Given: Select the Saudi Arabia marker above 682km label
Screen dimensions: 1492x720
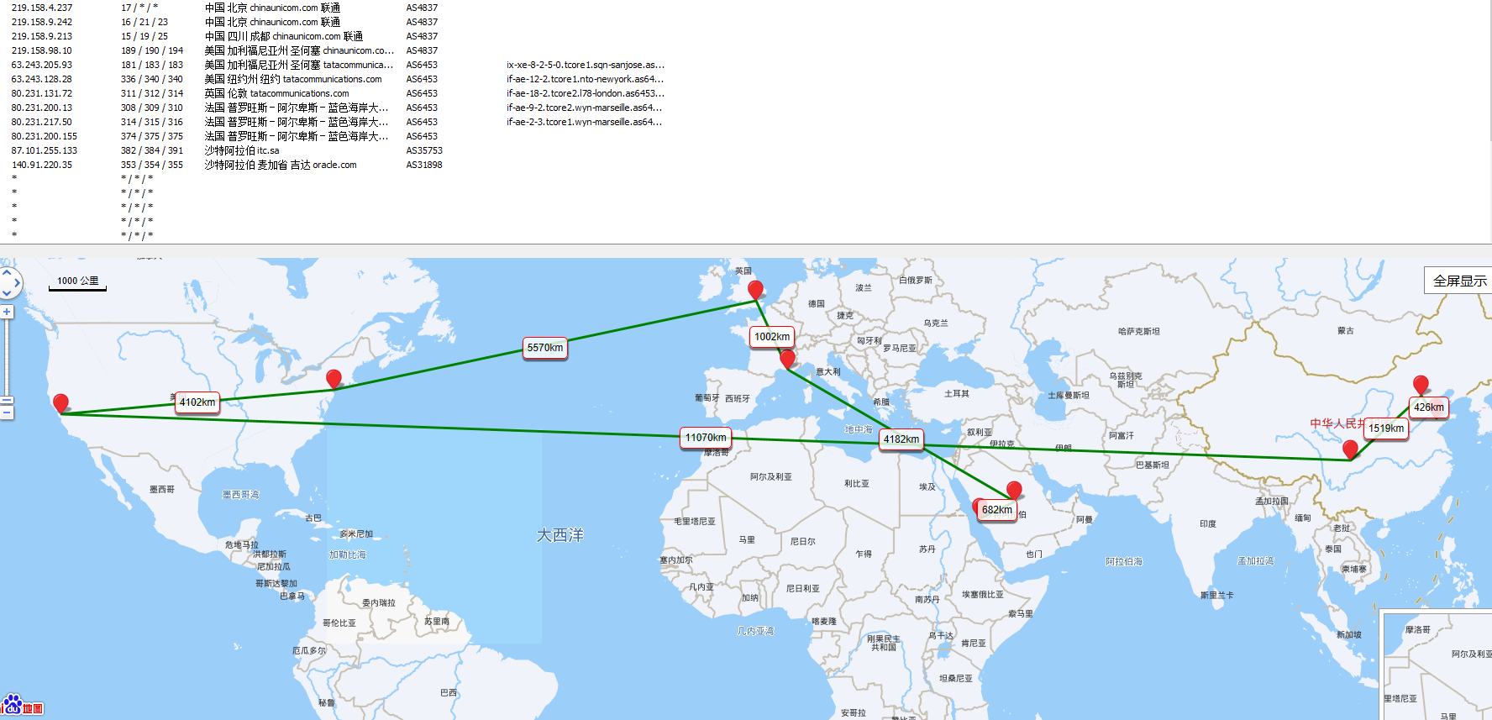Looking at the screenshot, I should point(1014,490).
